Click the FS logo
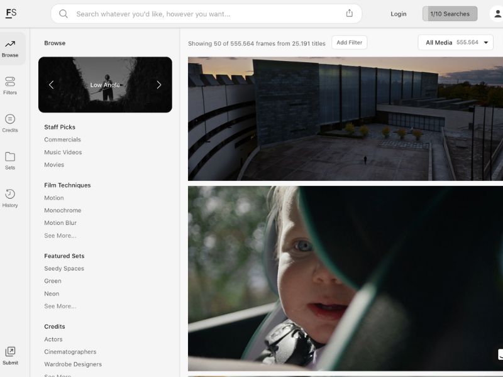Image resolution: width=503 pixels, height=377 pixels. click(x=10, y=13)
